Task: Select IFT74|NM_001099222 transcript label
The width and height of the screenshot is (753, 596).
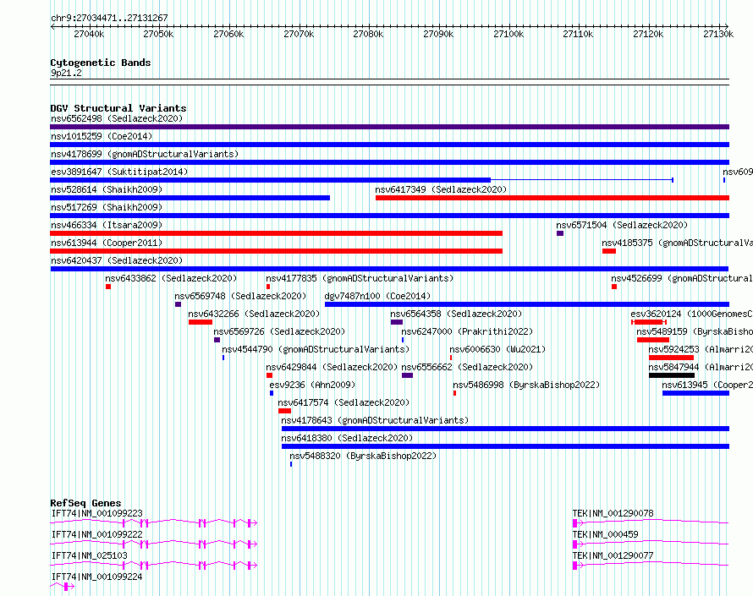Action: 97,534
